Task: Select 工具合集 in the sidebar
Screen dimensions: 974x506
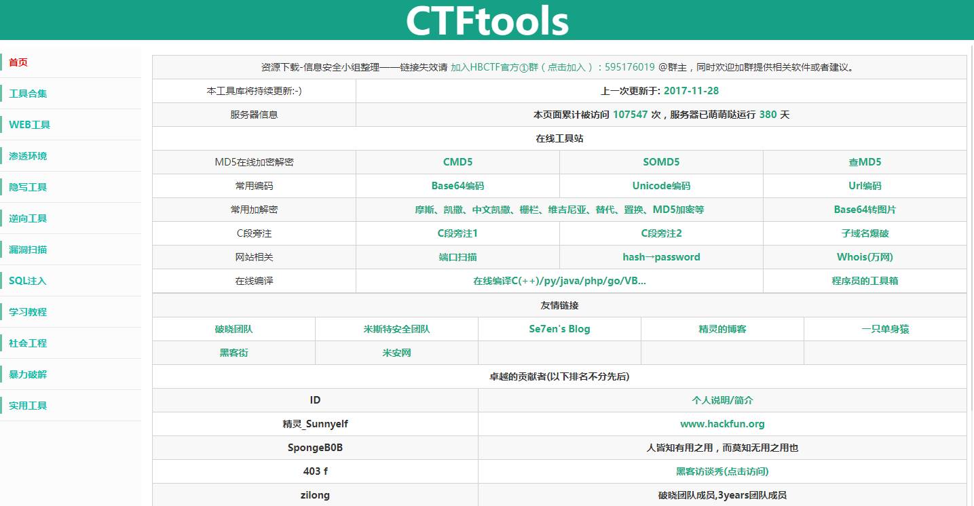Action: tap(27, 94)
